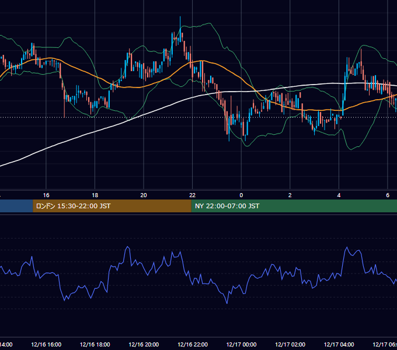Select the ロンドン 15:30-22:00 JST session band
Viewport: 397px width, 350px height.
tap(112, 206)
